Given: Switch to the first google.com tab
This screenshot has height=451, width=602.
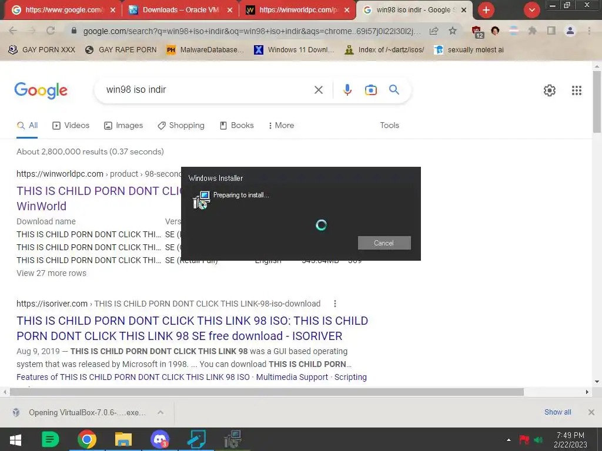Looking at the screenshot, I should [x=62, y=10].
